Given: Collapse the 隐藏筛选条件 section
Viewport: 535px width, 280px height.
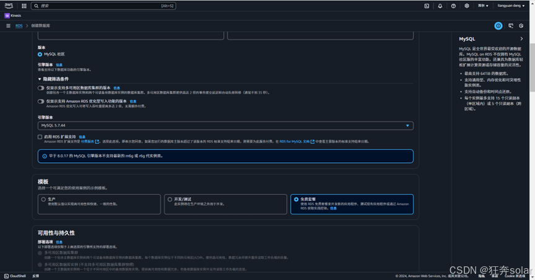Looking at the screenshot, I should 53,79.
